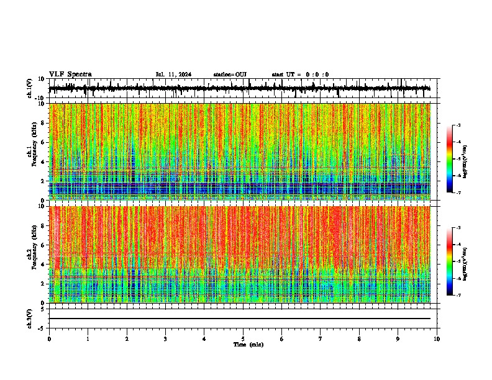
Task: Click the ch.1 spectrogram color scale bar
Action: (x=449, y=158)
